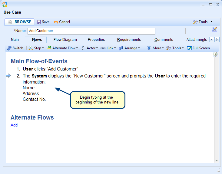
Task: Switch to the Flow Diagram tab
Action: coord(65,40)
